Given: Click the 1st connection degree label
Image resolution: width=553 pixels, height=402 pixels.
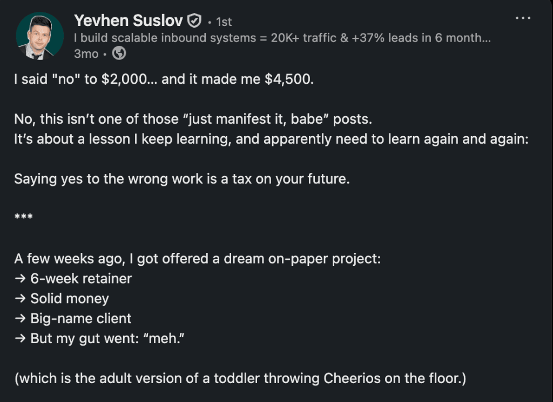Looking at the screenshot, I should (224, 22).
